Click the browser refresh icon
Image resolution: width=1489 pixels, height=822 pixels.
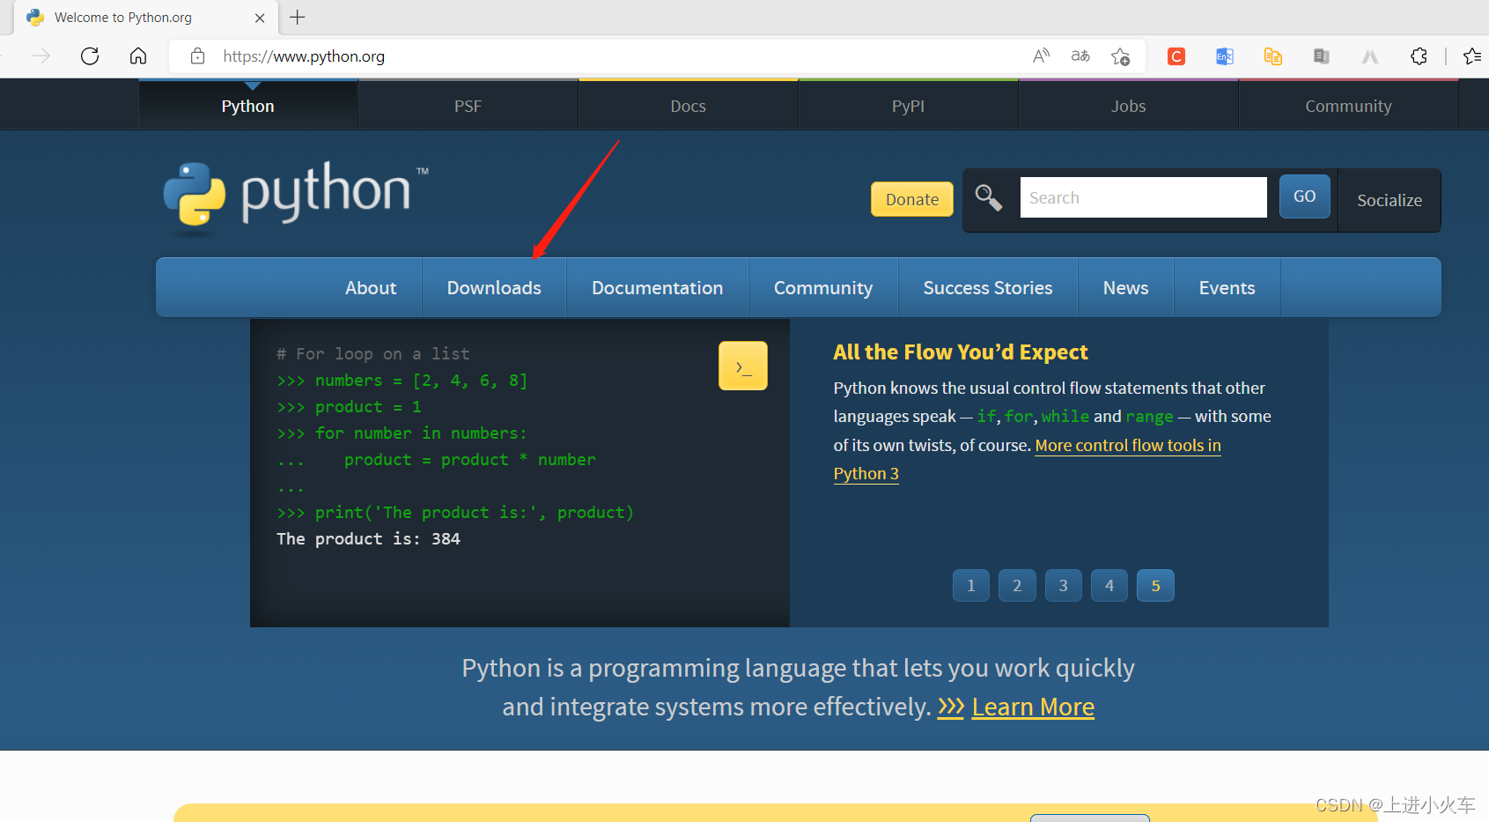(x=90, y=56)
